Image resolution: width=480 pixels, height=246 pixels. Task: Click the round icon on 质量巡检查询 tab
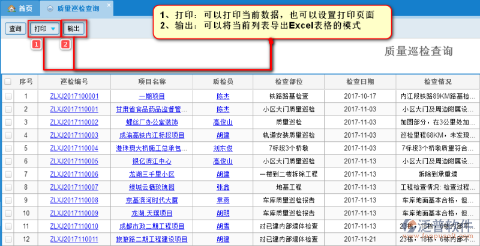50,8
